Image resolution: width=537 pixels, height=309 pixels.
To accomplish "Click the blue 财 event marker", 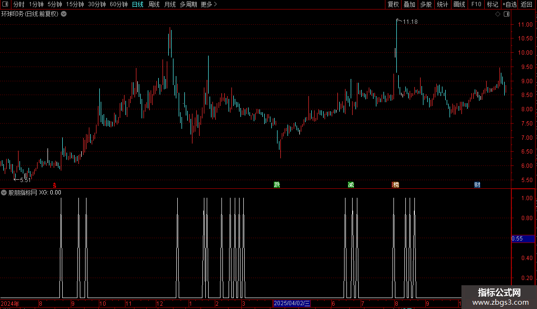I will (x=477, y=184).
